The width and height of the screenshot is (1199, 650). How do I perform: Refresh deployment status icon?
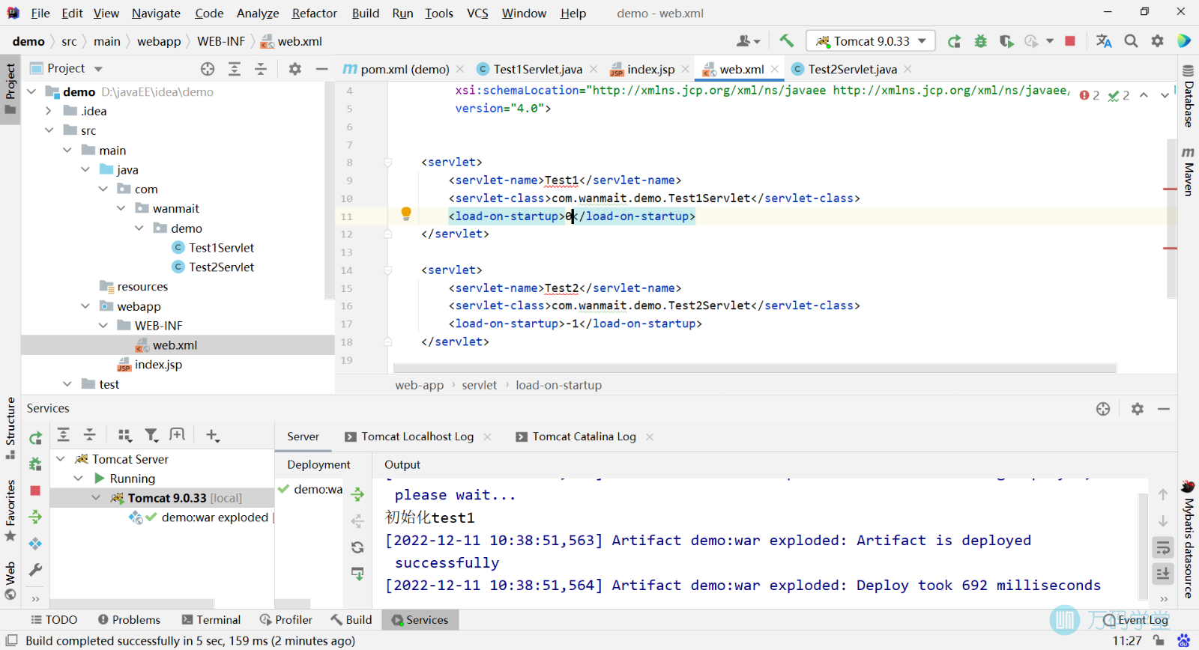coord(357,547)
